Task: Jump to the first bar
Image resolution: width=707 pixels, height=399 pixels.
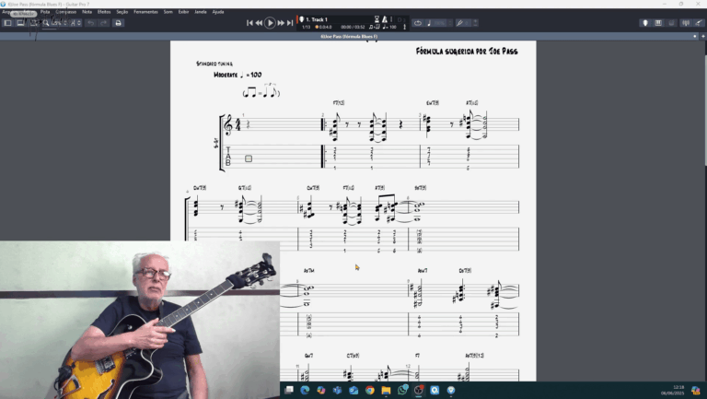Action: [251, 22]
